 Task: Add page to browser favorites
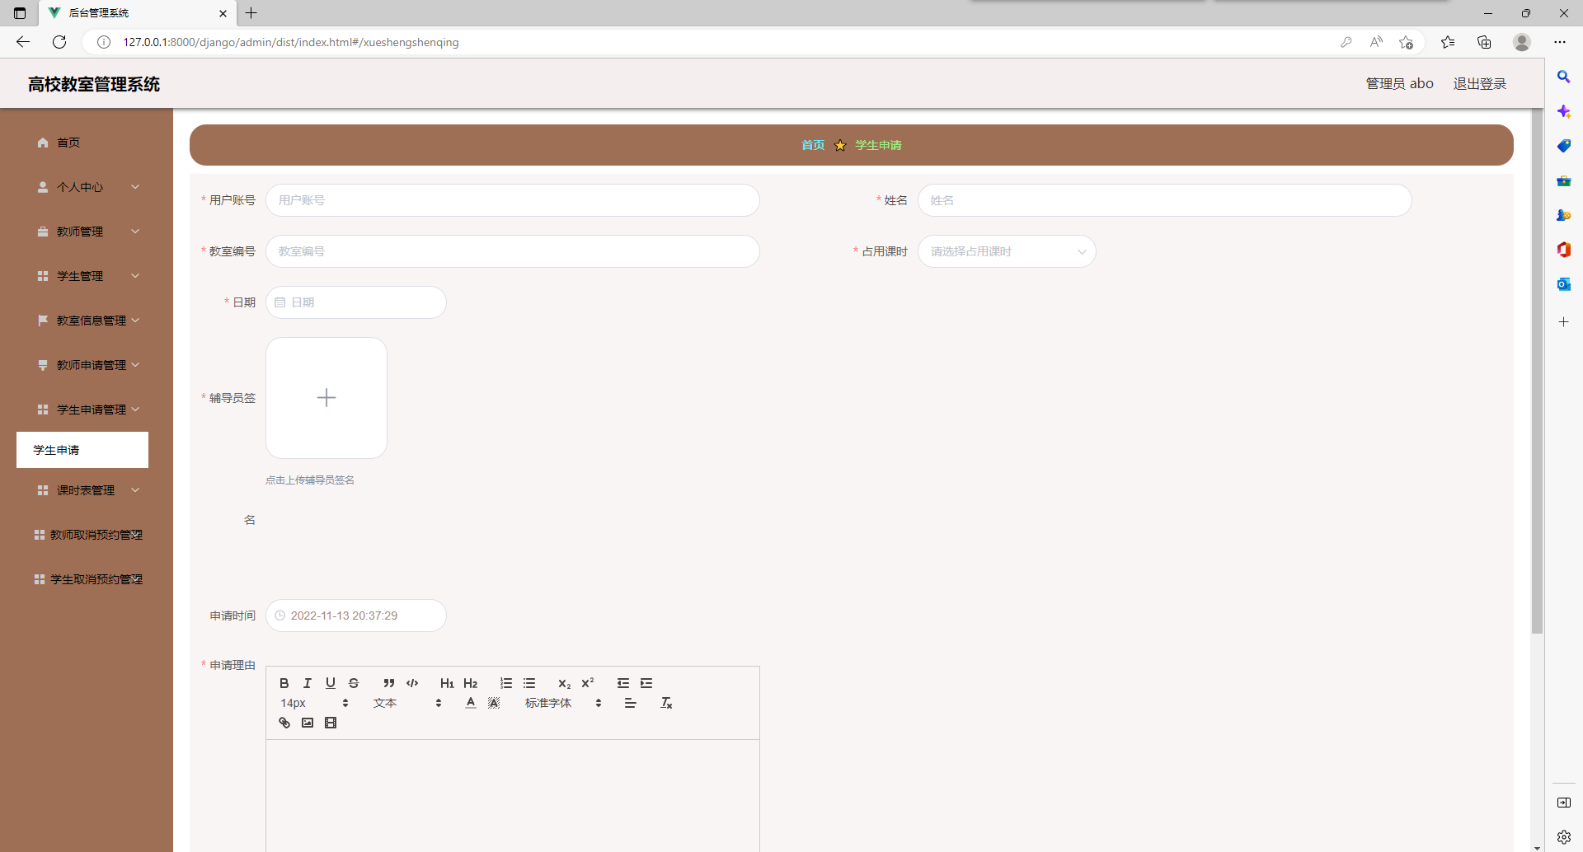tap(1407, 42)
